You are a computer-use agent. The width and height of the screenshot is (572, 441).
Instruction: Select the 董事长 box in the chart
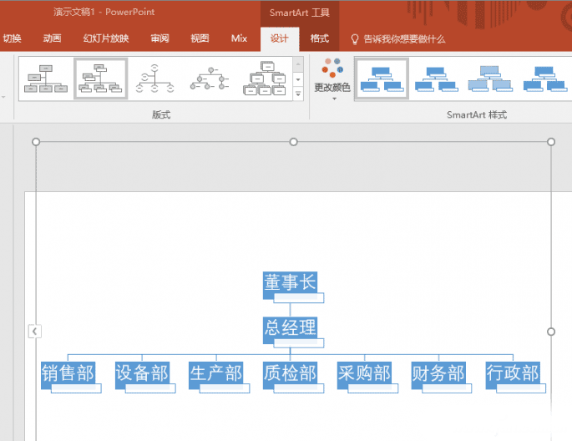pos(290,282)
